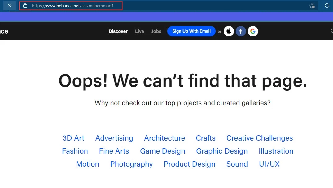Open the Live menu item

(x=139, y=31)
